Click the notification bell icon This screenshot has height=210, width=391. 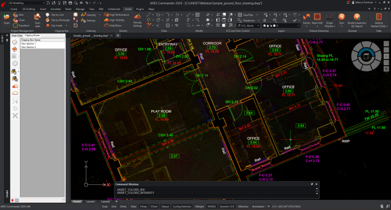click(x=348, y=2)
